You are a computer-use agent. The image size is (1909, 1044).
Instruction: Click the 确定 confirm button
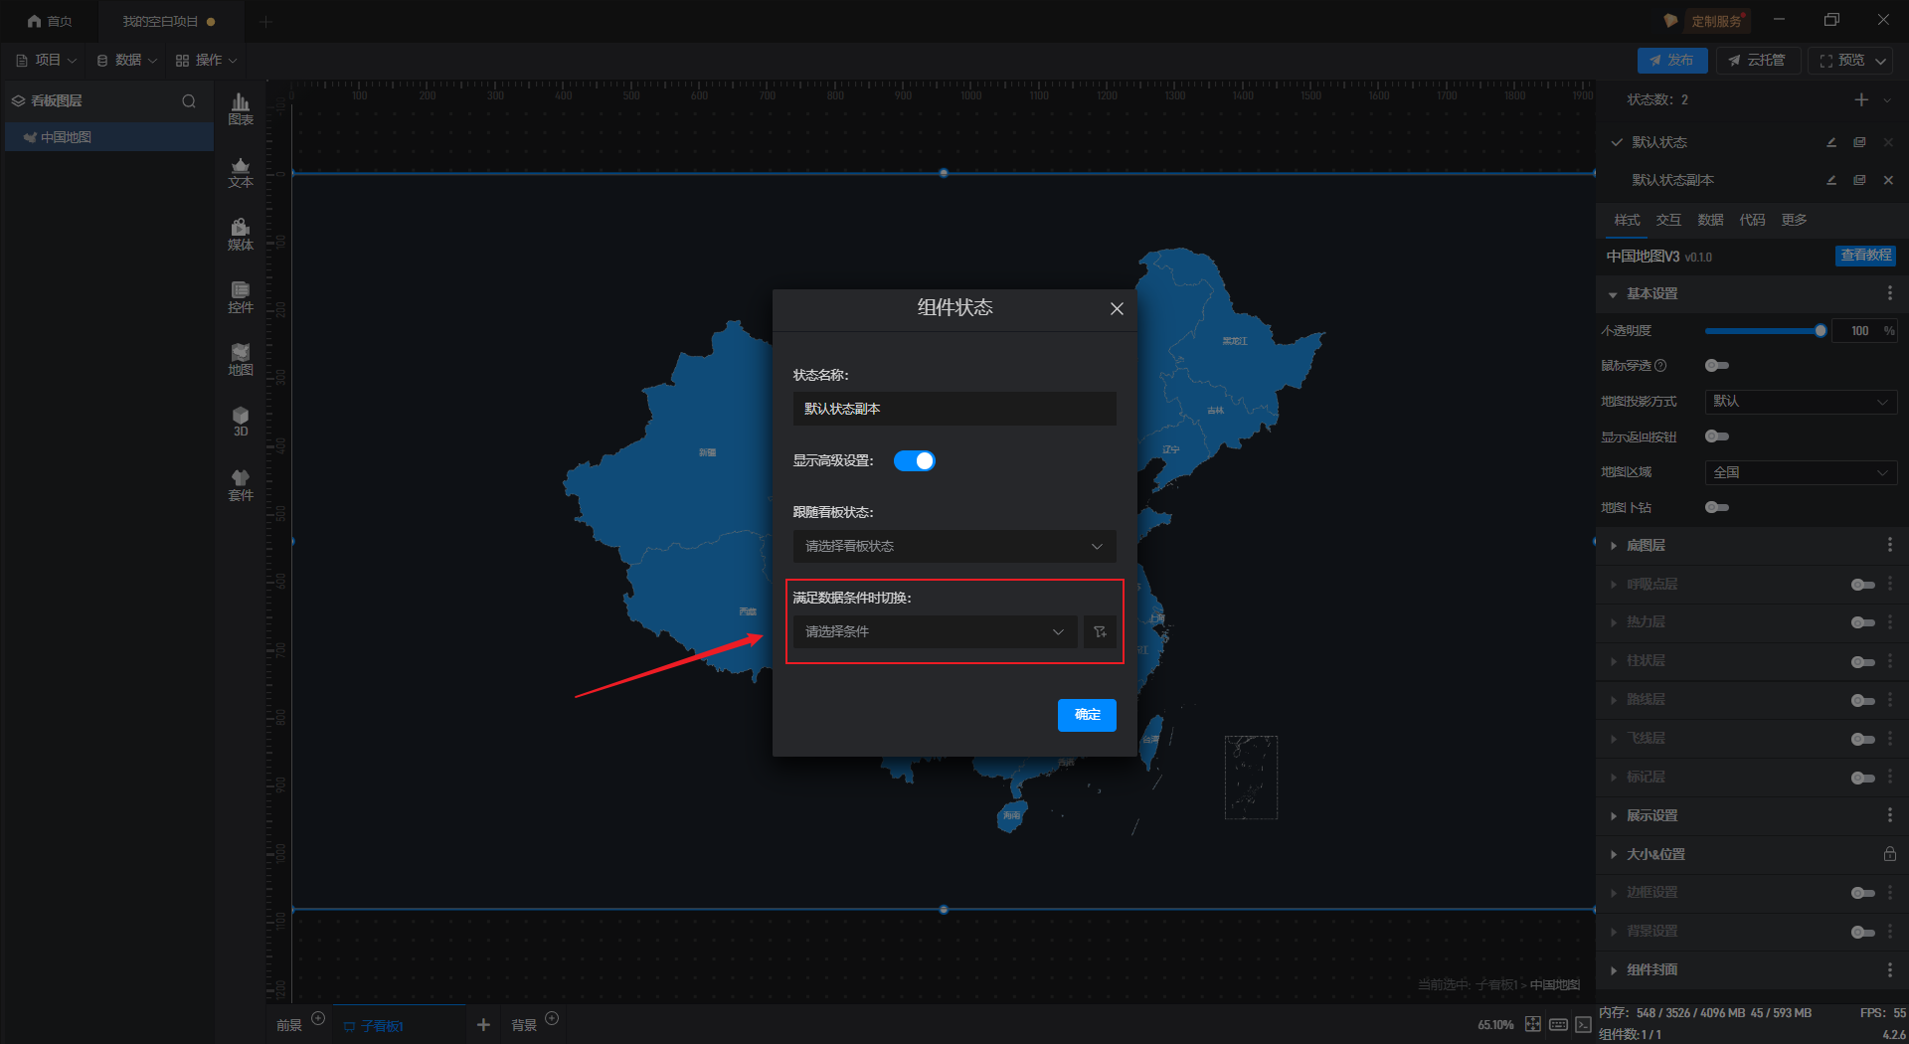point(1087,715)
